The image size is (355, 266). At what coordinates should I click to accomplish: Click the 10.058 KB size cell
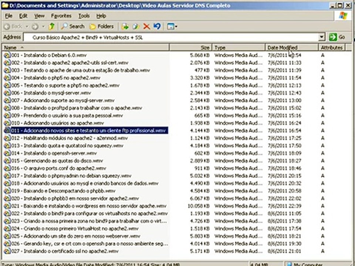(199, 206)
